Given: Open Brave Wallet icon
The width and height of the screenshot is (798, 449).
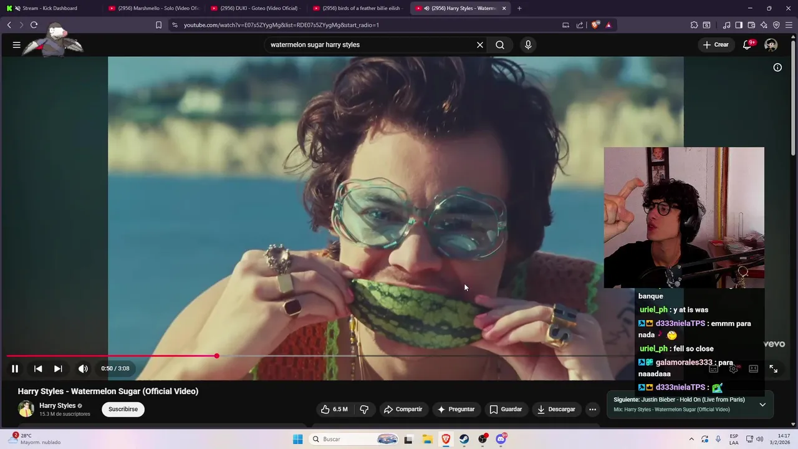Looking at the screenshot, I should tap(751, 25).
